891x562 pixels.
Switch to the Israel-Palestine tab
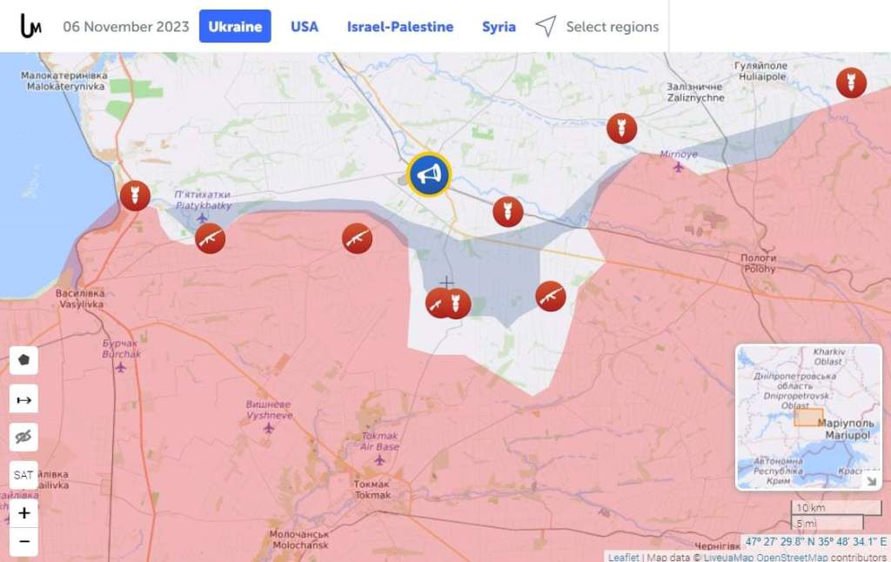point(399,26)
